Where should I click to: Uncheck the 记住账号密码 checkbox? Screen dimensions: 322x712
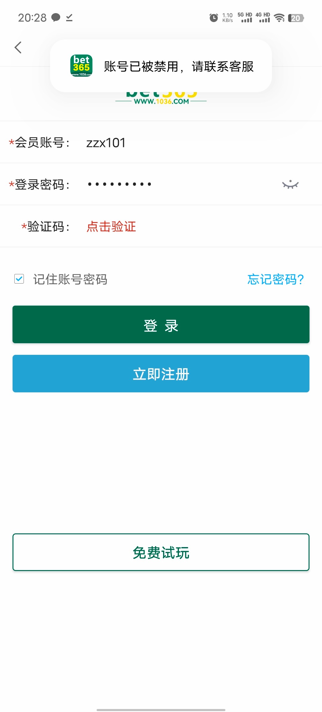point(19,279)
